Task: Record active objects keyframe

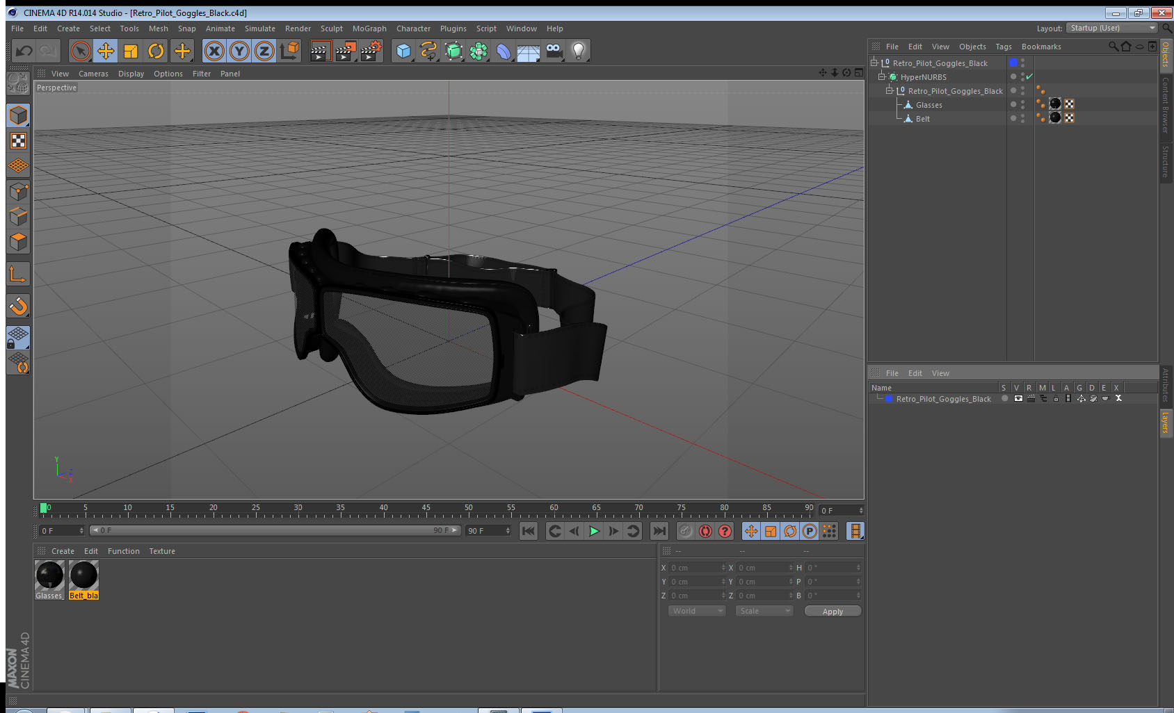Action: point(686,531)
